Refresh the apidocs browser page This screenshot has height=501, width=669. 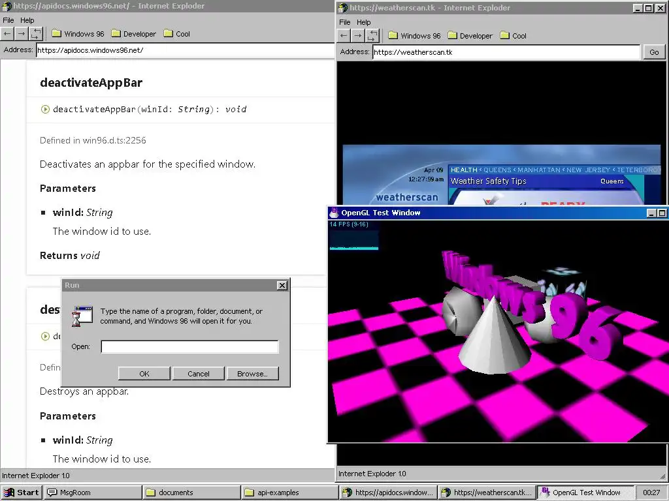pyautogui.click(x=36, y=34)
